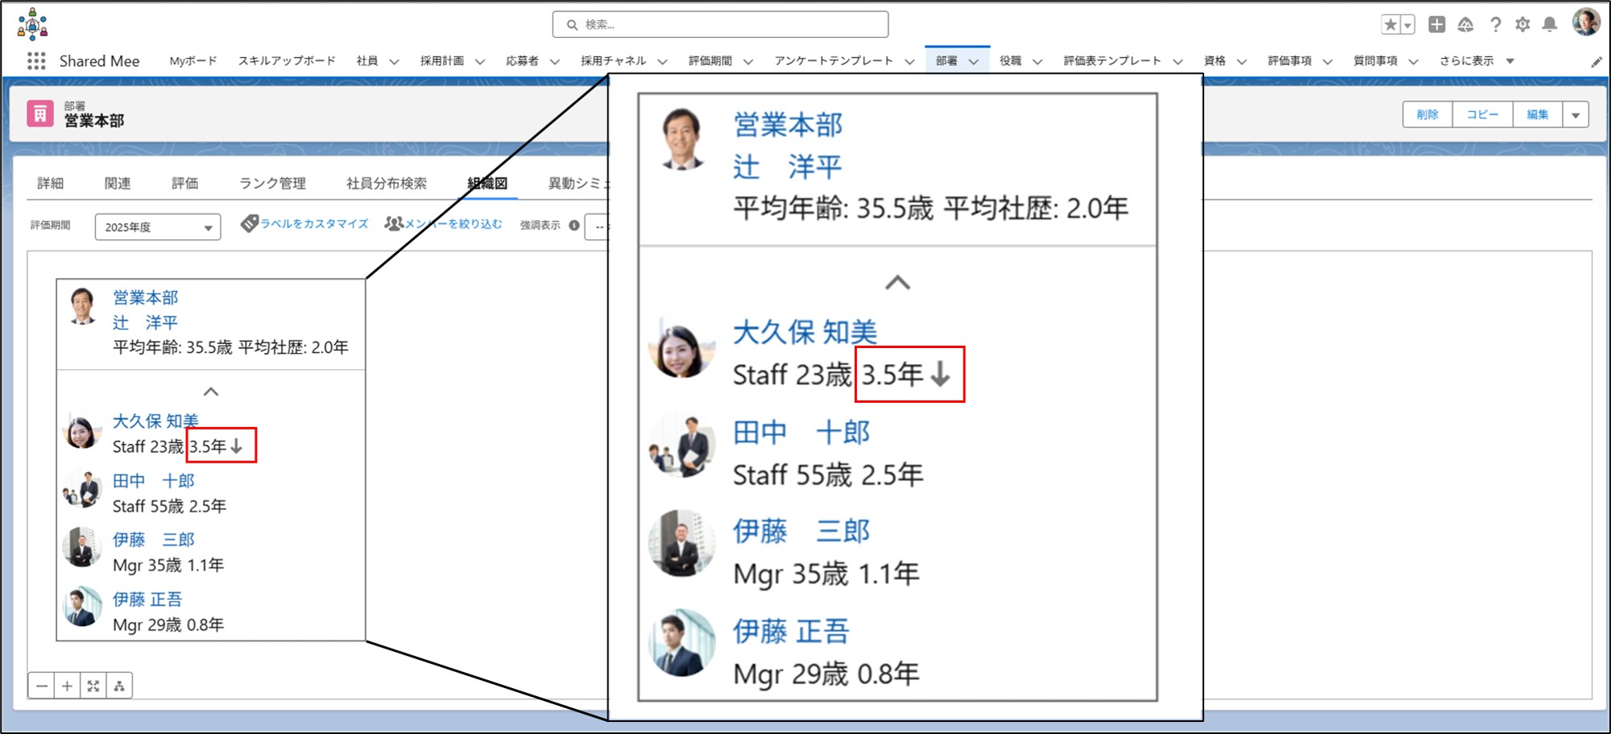Click the help question mark icon
The image size is (1611, 734).
[1495, 25]
